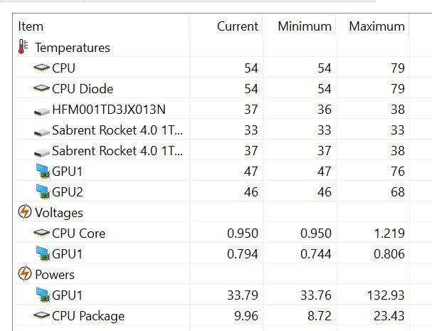Select the Temperatures group row
Screen dimensions: 432x331
(x=73, y=48)
